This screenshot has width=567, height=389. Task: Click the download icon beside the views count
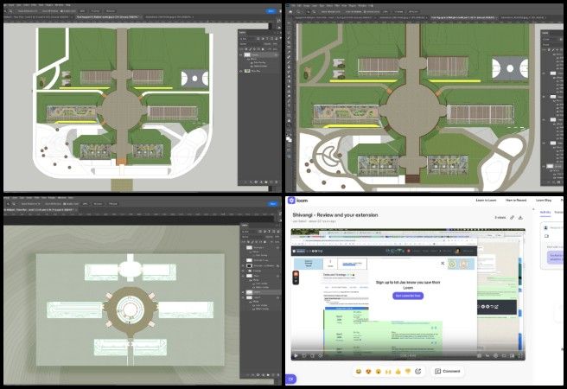click(522, 218)
